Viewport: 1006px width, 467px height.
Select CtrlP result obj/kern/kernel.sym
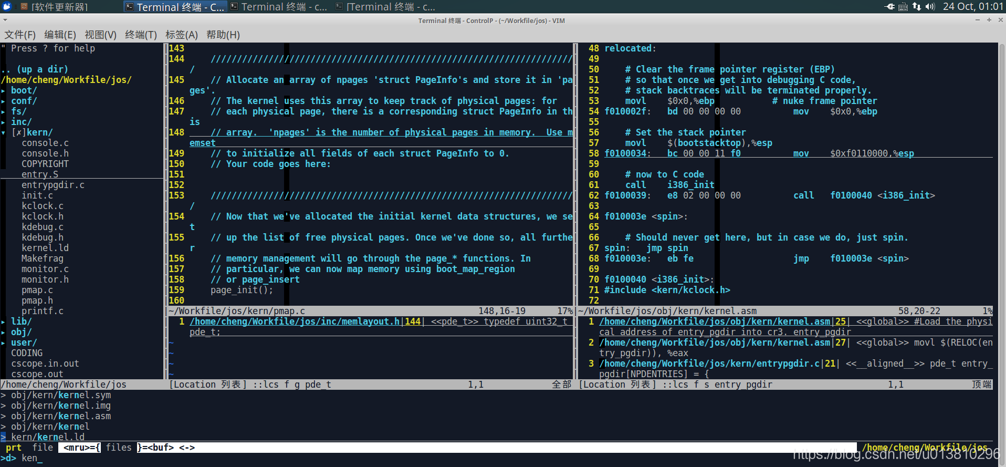coord(61,395)
